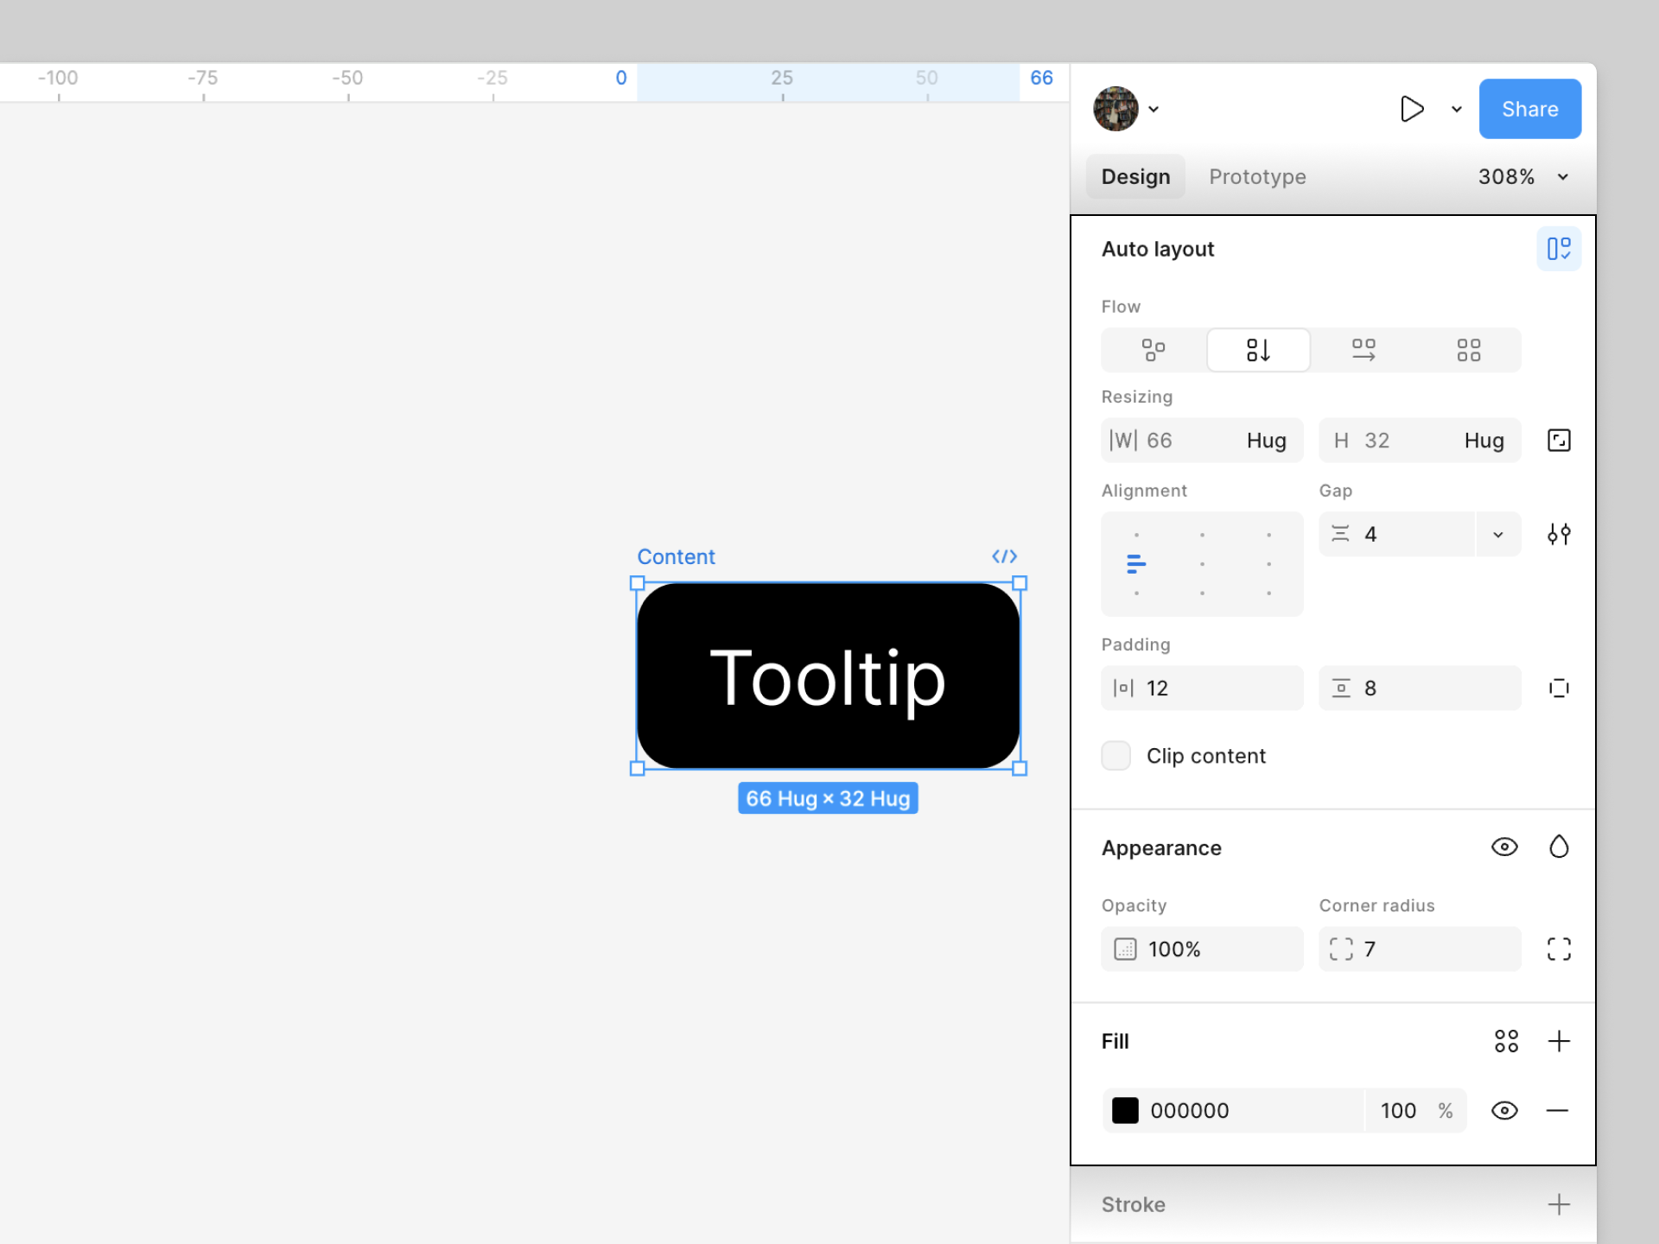
Task: Open blend mode droplet icon
Action: coord(1559,847)
